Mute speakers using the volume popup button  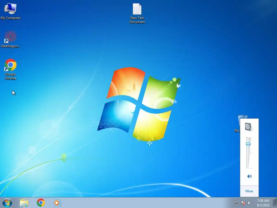(249, 176)
